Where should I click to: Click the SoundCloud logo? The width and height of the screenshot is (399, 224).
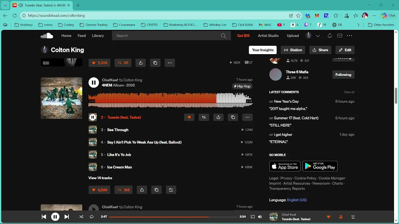(x=47, y=36)
